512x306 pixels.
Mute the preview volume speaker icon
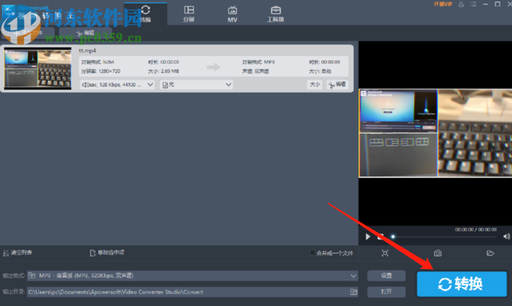tap(506, 236)
